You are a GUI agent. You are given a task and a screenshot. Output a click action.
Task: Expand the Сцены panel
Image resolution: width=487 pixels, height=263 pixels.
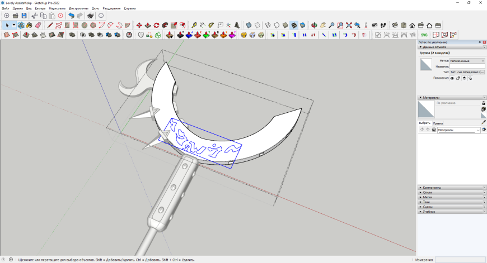pos(452,207)
